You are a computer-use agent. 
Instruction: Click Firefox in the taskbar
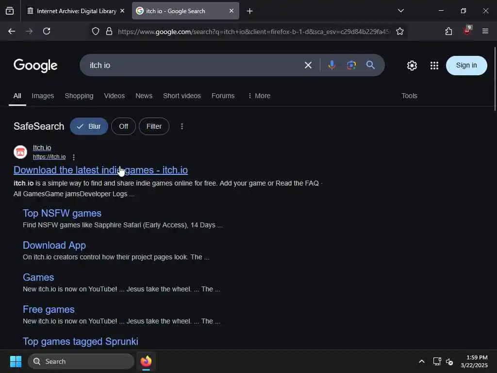[x=146, y=361]
